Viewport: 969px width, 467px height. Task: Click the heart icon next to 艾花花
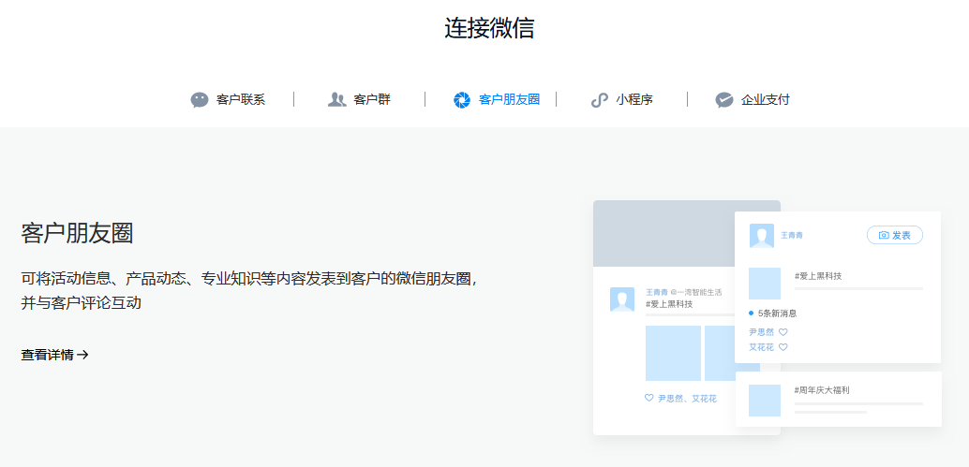coord(783,347)
